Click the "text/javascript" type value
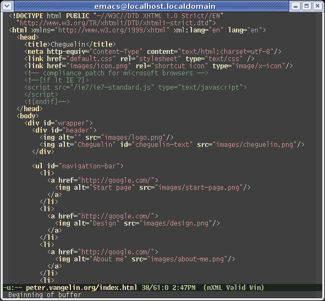325x301 pixels. point(211,87)
